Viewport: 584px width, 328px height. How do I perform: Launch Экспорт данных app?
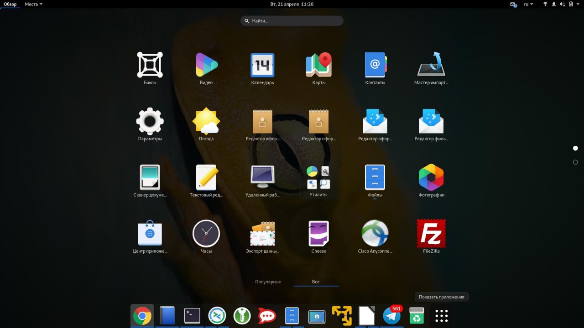coord(262,236)
